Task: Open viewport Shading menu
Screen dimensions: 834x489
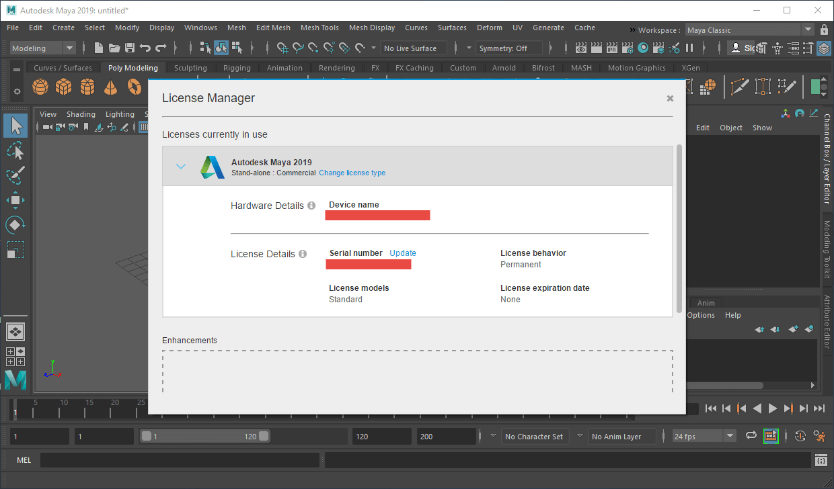Action: [x=81, y=114]
